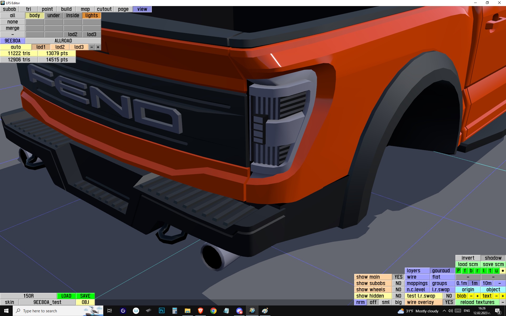Toggle show wheels NO value
Viewport: 506px width, 316px height.
click(398, 290)
